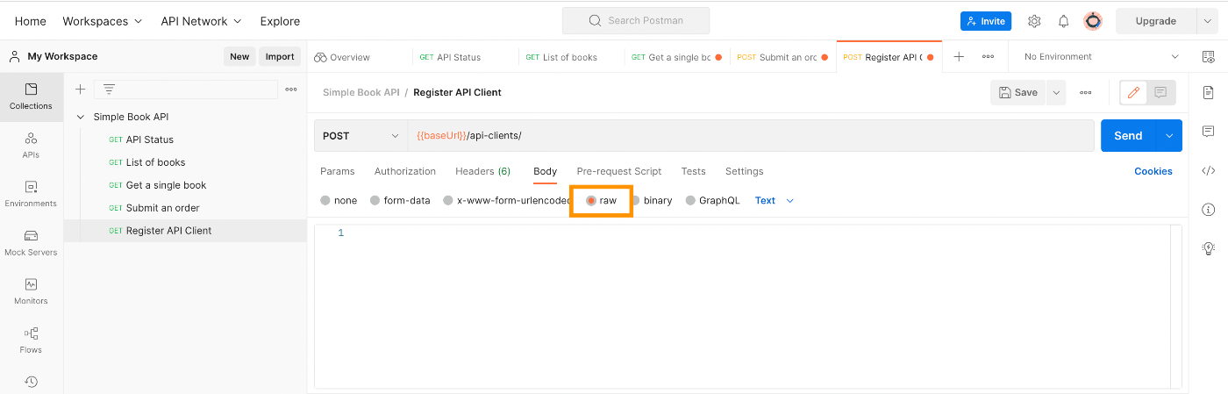Open the Workspaces dropdown
1228x394 pixels.
(102, 21)
